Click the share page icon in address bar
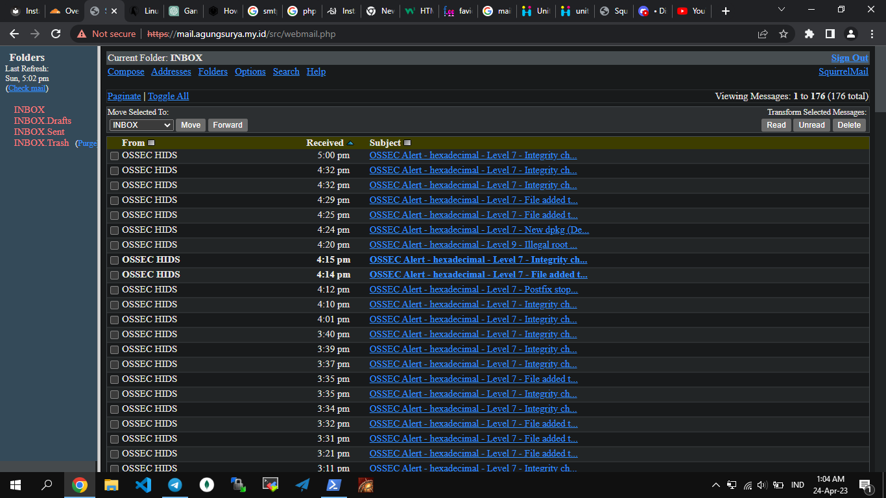Image resolution: width=886 pixels, height=498 pixels. (763, 34)
